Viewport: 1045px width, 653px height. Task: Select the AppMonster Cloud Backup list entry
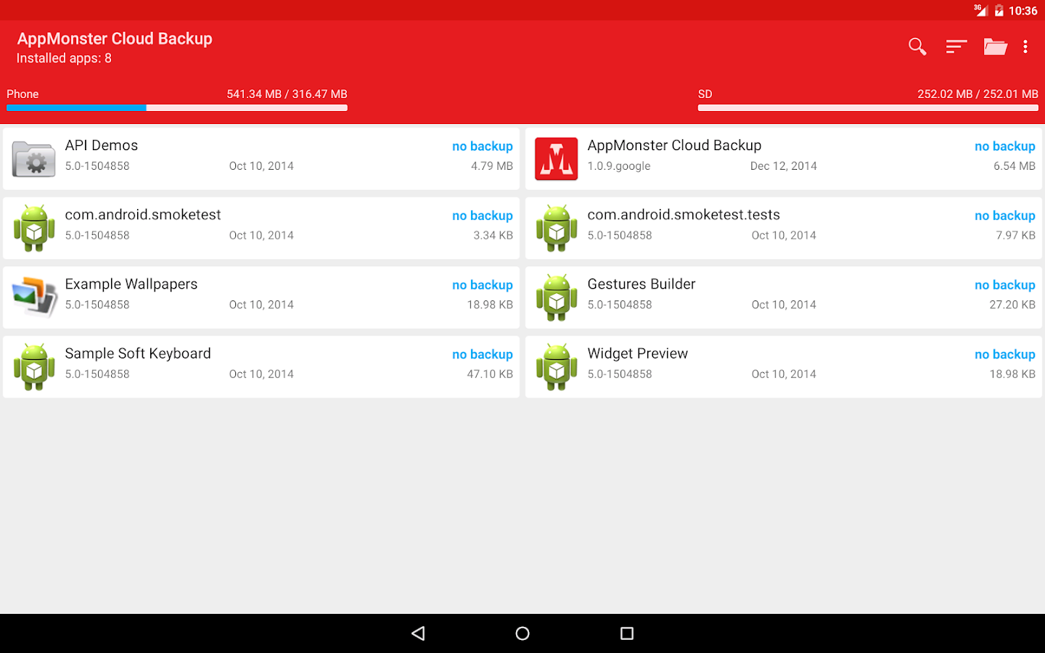(784, 159)
